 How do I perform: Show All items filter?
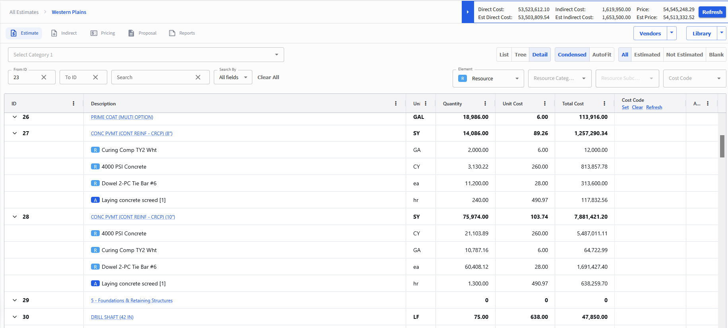click(x=625, y=55)
